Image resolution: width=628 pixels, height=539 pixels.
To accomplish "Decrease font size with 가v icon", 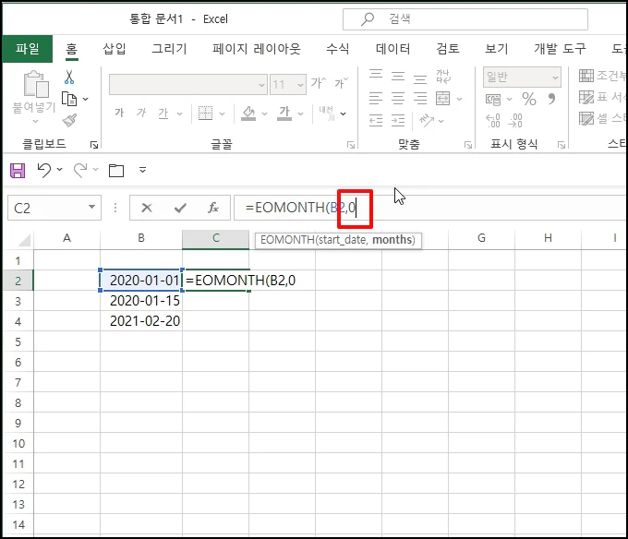I will click(341, 83).
